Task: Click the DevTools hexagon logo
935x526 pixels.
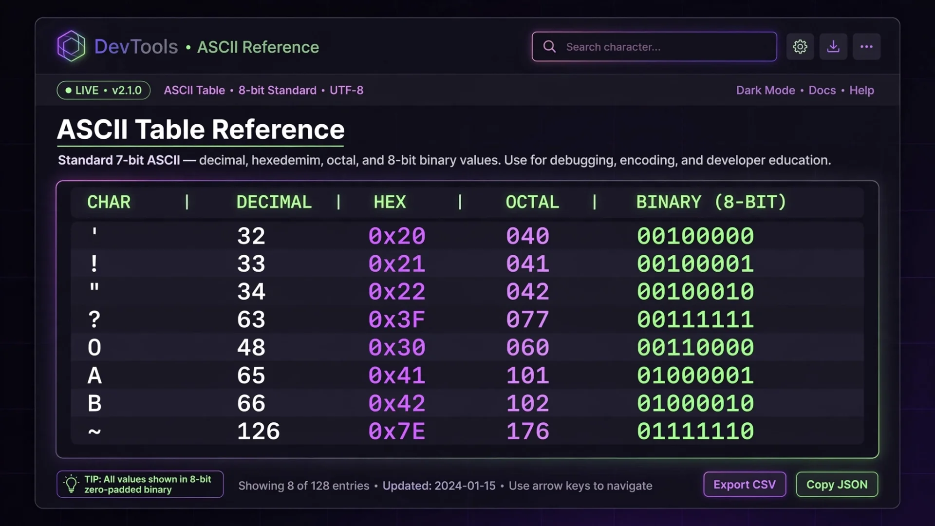Action: 71,46
